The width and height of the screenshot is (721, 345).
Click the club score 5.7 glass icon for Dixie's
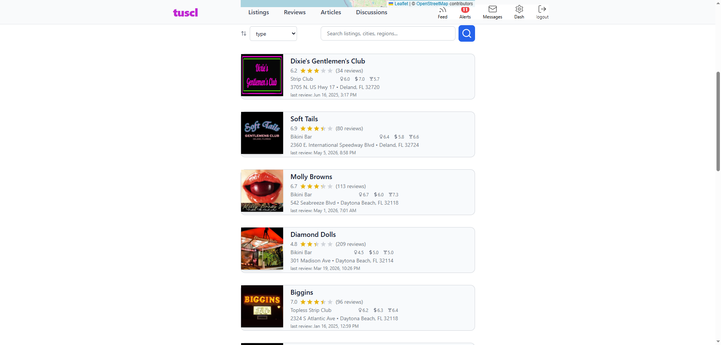pyautogui.click(x=374, y=79)
